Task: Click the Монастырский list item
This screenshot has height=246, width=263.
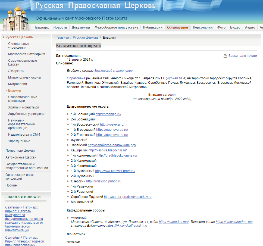Action: pos(82,202)
